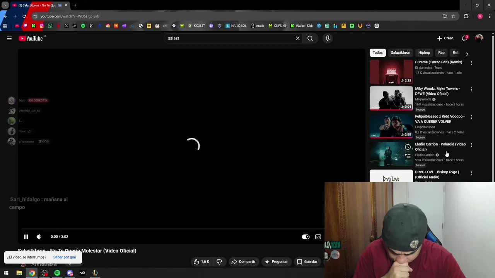
Task: Open the Spotify bookmark icon
Action: [83, 26]
